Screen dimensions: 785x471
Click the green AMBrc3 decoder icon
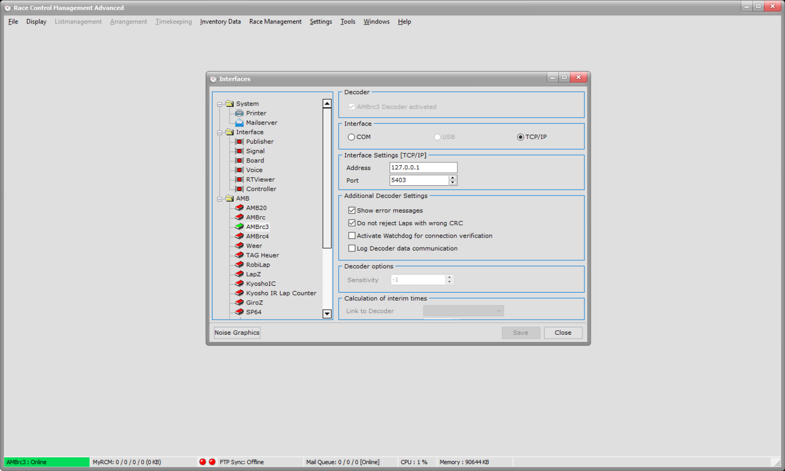tap(239, 227)
